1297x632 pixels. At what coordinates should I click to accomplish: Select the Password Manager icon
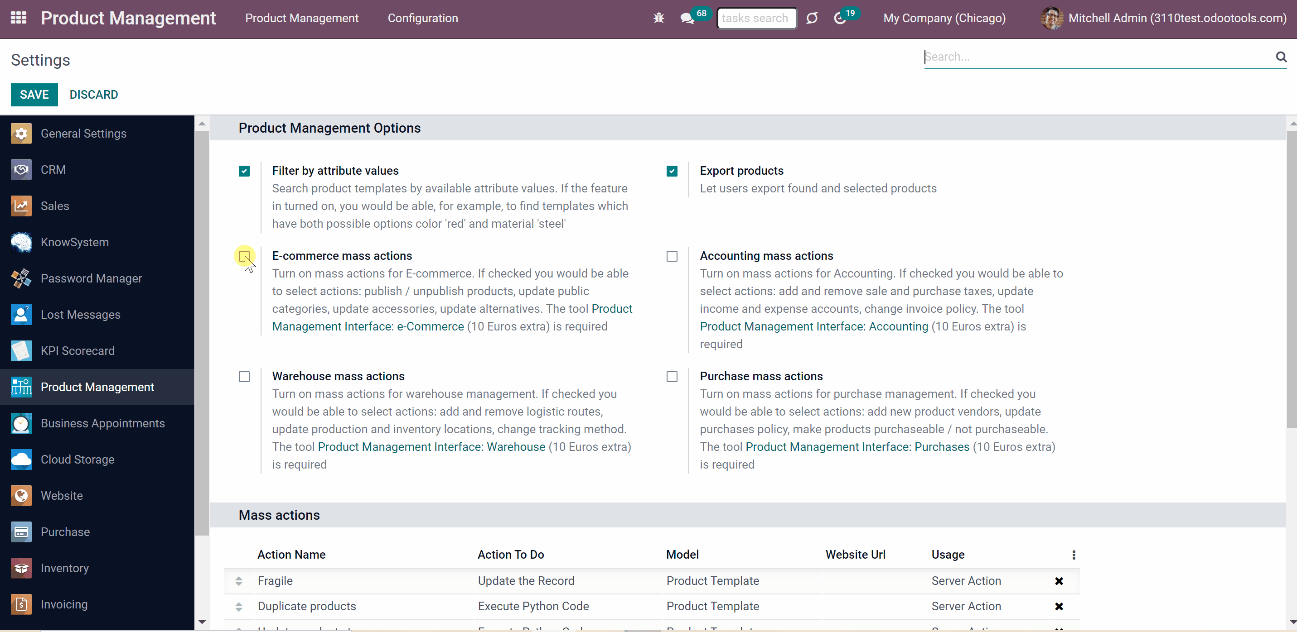pyautogui.click(x=21, y=278)
